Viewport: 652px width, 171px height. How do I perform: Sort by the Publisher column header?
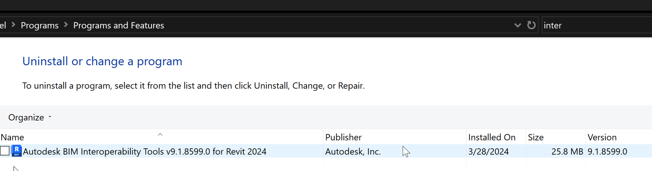pyautogui.click(x=343, y=137)
